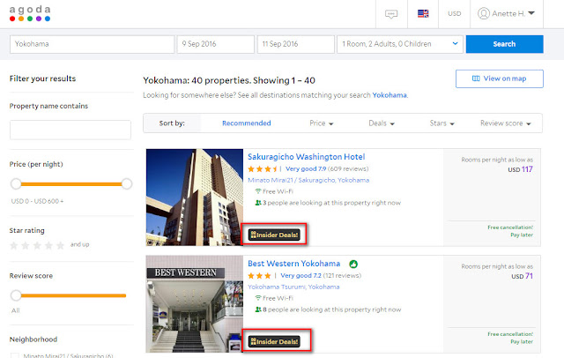The height and width of the screenshot is (358, 564).
Task: Click the Very good 7.2 review score
Action: (301, 276)
